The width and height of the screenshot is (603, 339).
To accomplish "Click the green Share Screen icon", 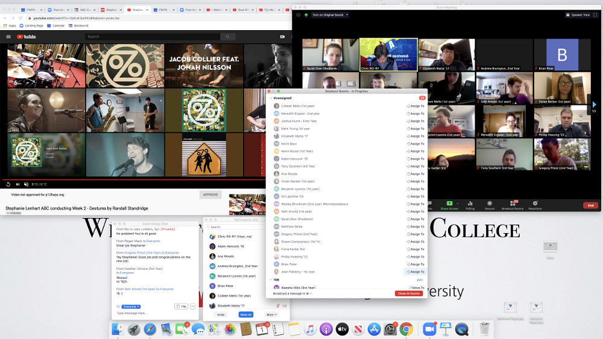I will pos(449,204).
